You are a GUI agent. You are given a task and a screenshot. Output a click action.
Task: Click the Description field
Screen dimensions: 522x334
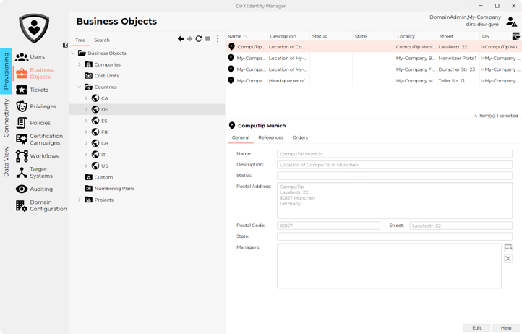(x=395, y=165)
